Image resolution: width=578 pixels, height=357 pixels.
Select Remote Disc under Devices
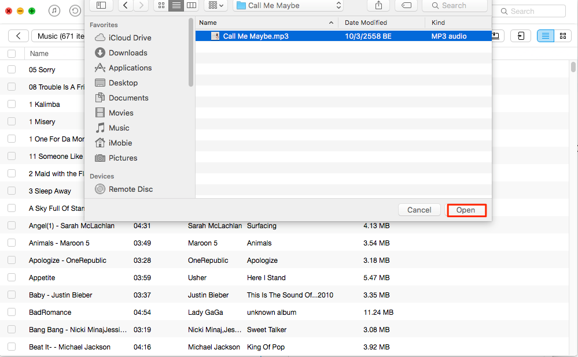(x=124, y=189)
